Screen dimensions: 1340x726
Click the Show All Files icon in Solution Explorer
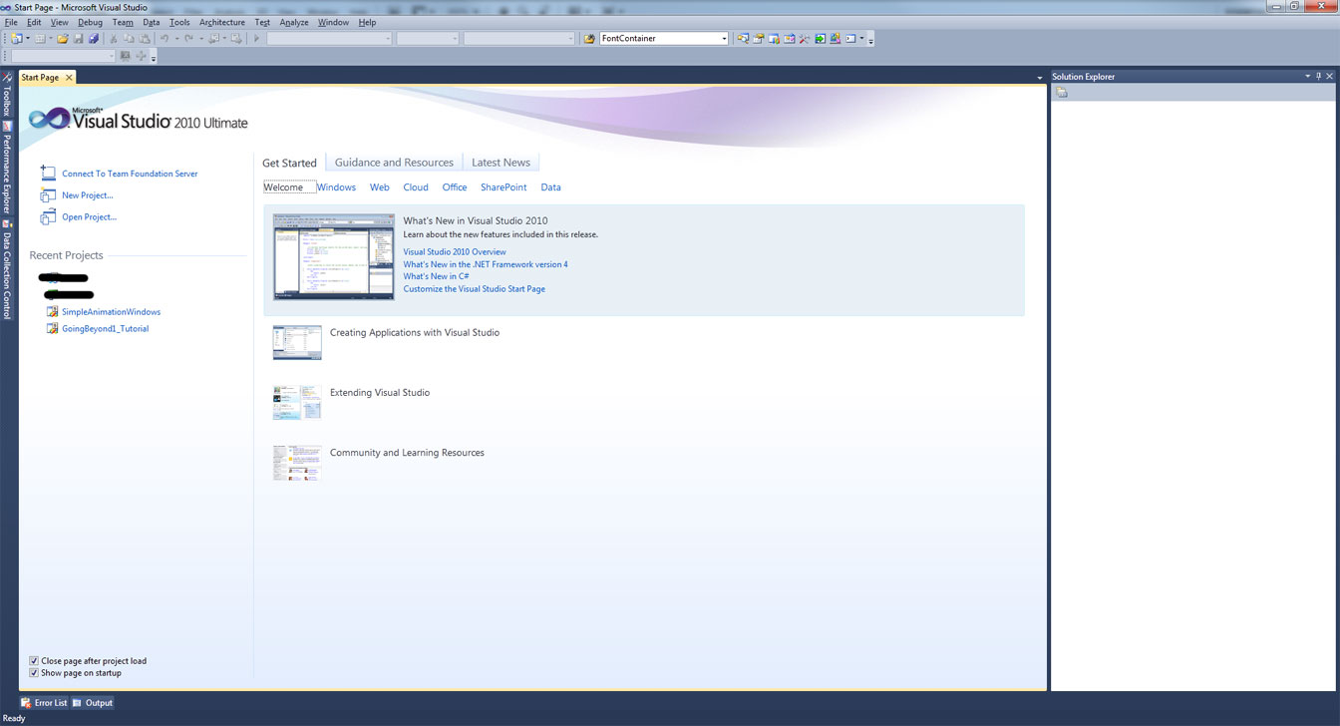(x=1062, y=93)
